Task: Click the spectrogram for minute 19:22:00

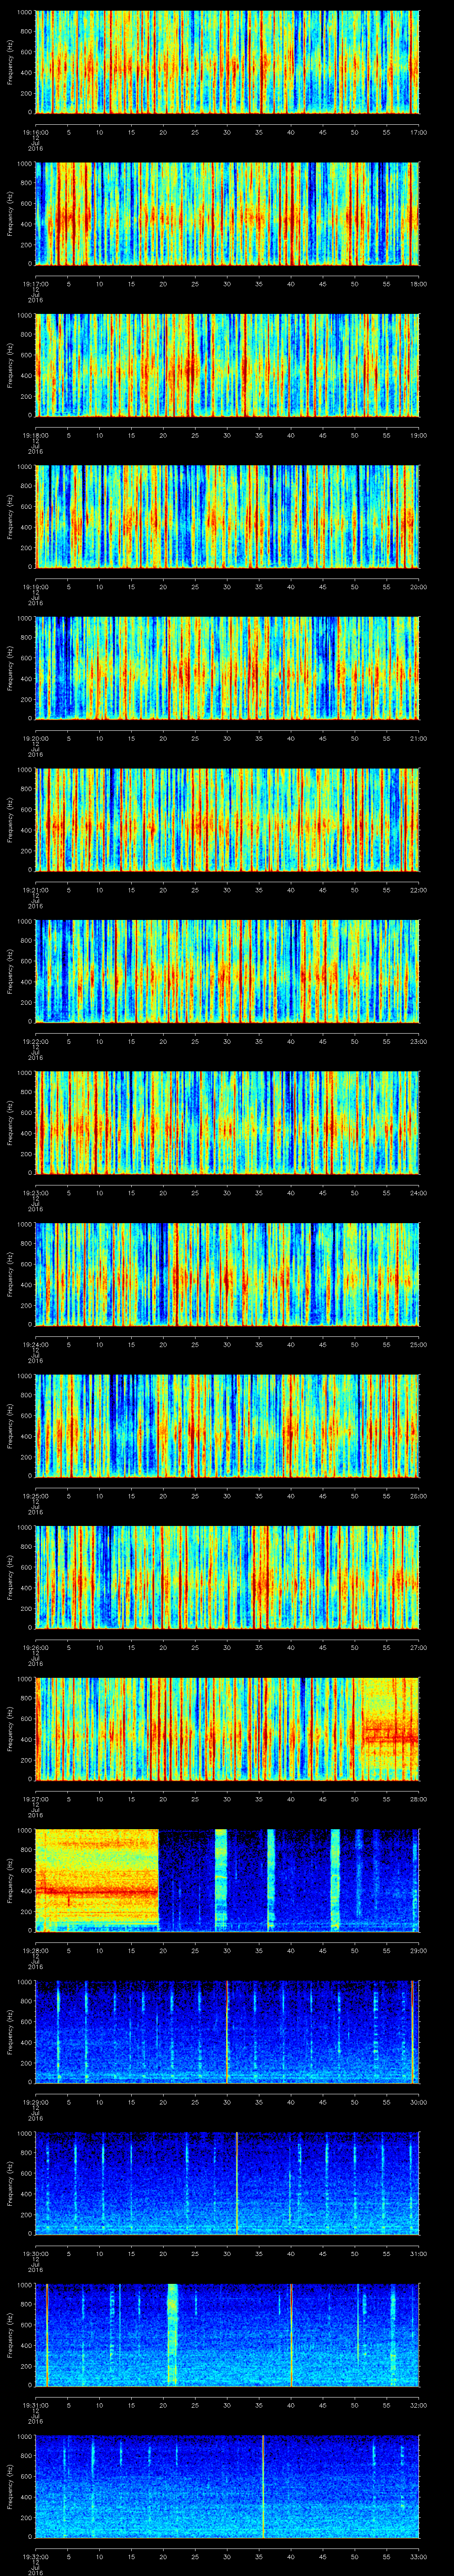Action: pyautogui.click(x=227, y=971)
